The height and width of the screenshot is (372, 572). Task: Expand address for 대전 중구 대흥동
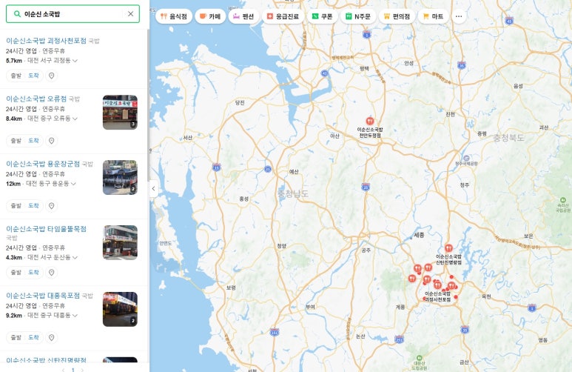(75, 316)
